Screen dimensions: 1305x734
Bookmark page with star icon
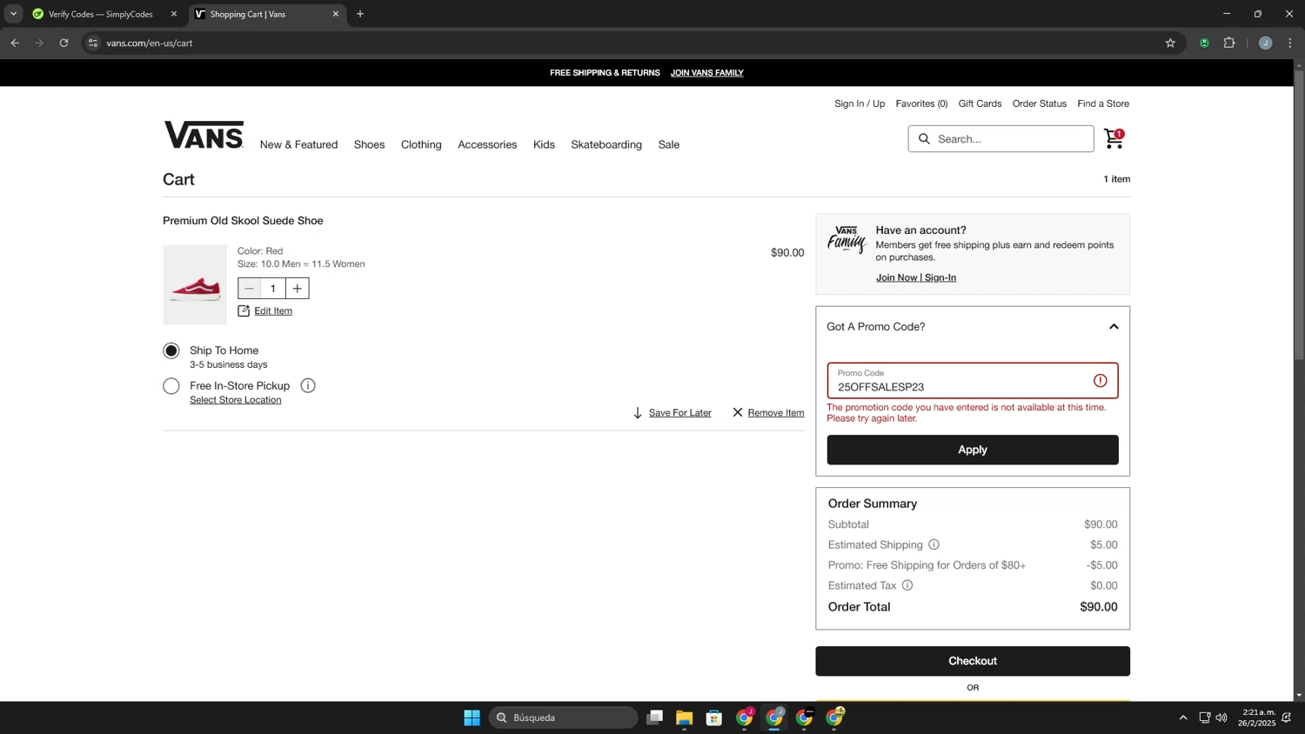click(x=1170, y=43)
